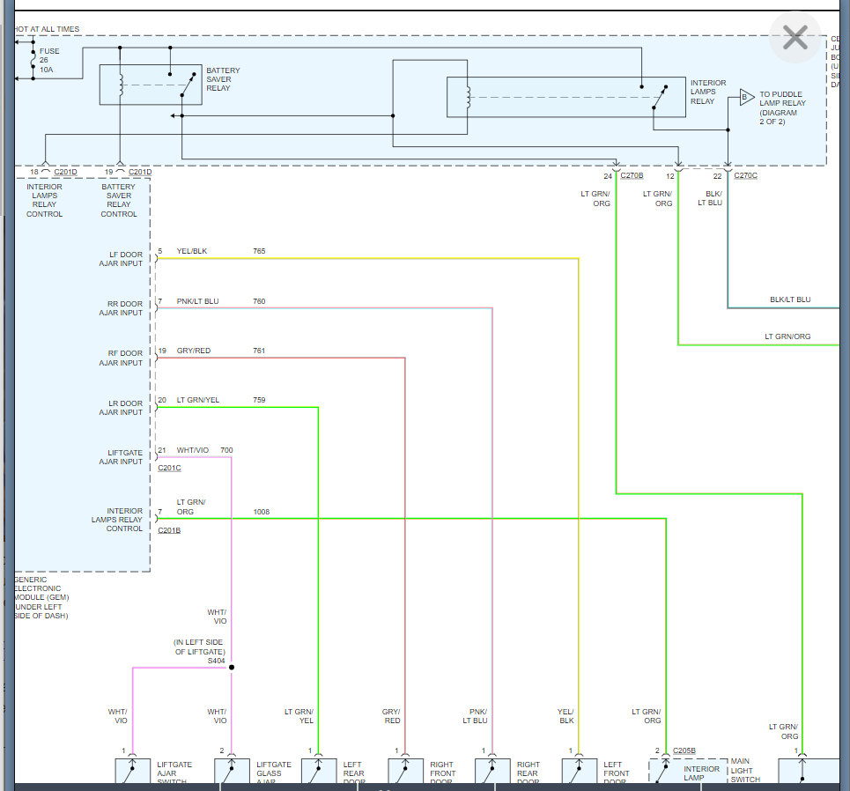Click the Left Front Door switch symbol

click(x=580, y=771)
